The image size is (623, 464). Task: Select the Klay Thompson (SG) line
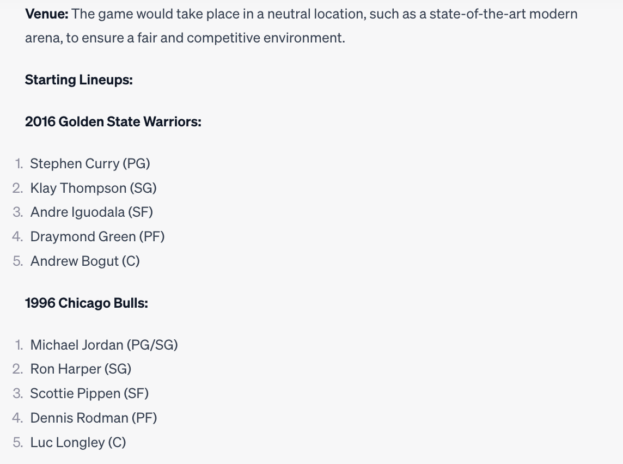[x=93, y=188]
